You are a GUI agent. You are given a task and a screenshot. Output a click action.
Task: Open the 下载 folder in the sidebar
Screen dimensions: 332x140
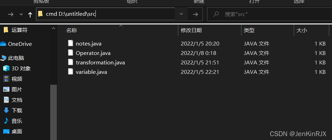tap(13, 110)
